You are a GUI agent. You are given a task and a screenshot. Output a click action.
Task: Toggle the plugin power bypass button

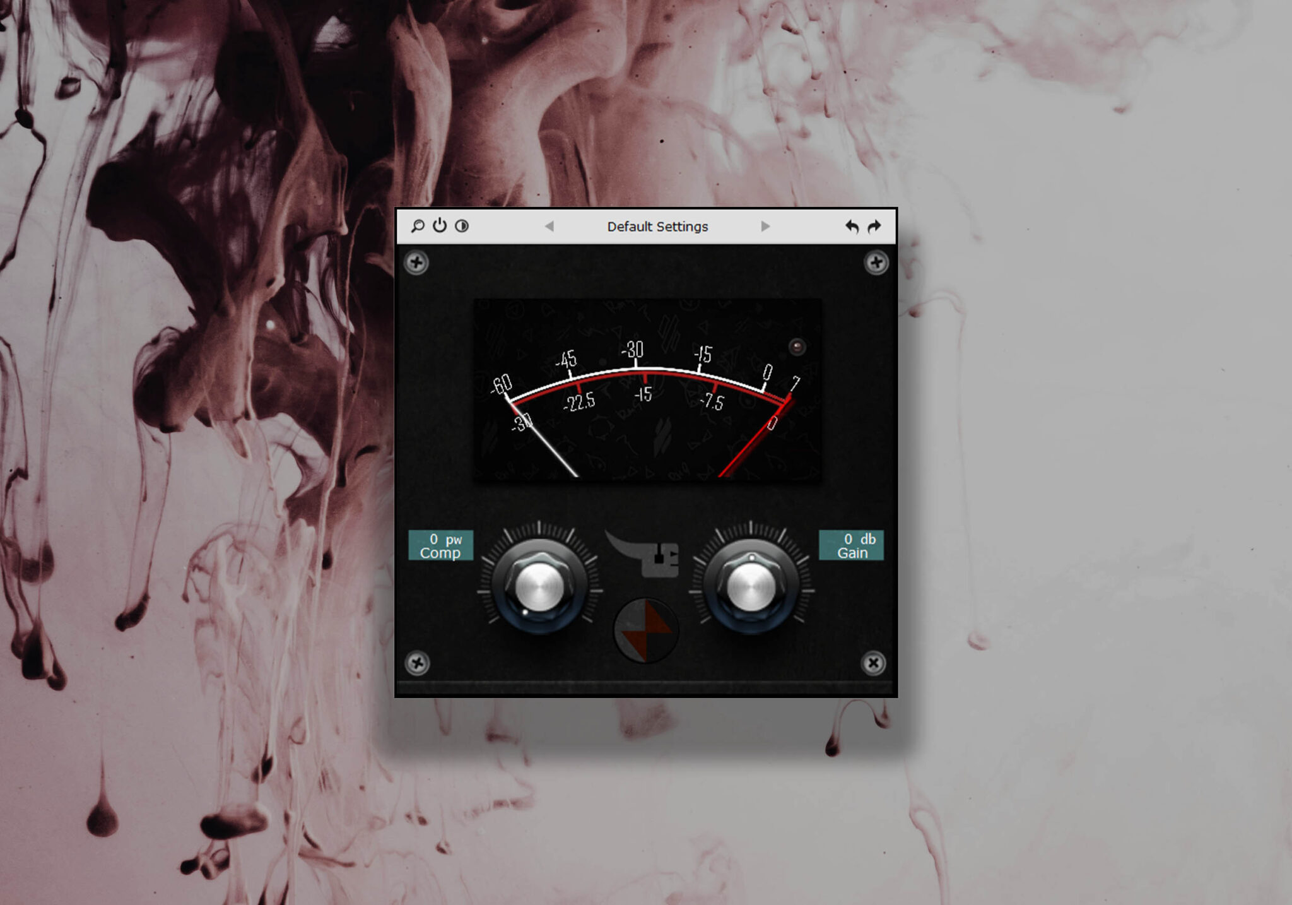440,226
